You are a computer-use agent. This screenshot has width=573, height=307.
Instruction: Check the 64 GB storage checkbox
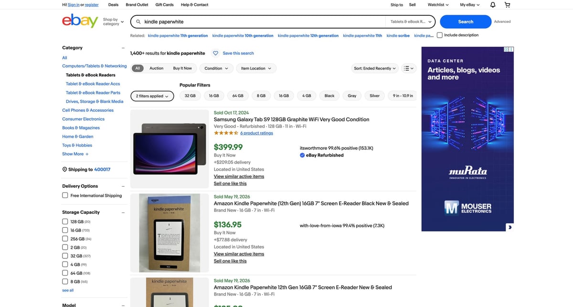tap(65, 273)
